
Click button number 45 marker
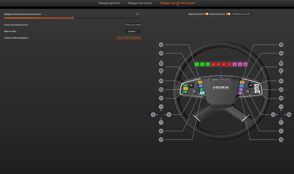[x=161, y=71]
